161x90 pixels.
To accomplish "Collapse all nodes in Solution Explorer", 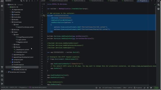I will (32, 1).
